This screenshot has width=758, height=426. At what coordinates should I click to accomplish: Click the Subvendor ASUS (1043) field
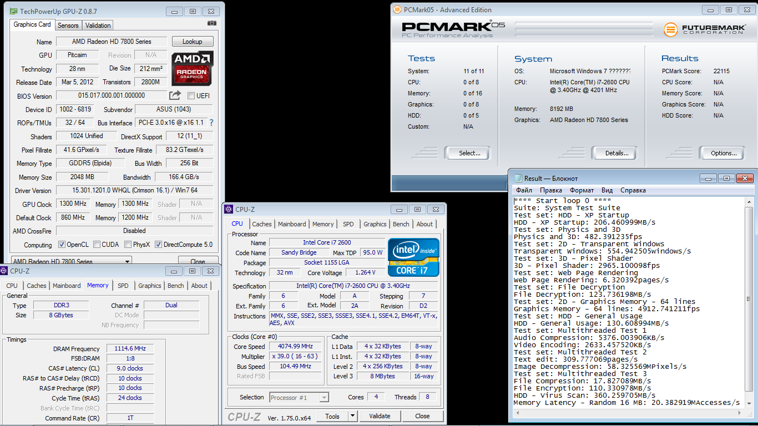click(174, 109)
